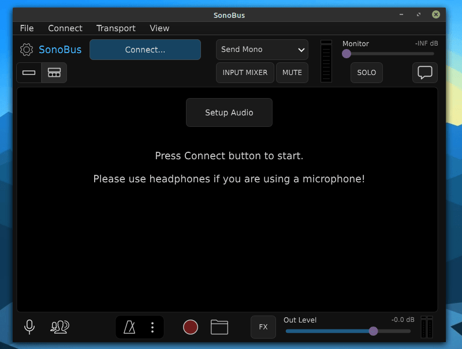
Task: Open the chat speech-bubble icon
Action: (x=425, y=73)
